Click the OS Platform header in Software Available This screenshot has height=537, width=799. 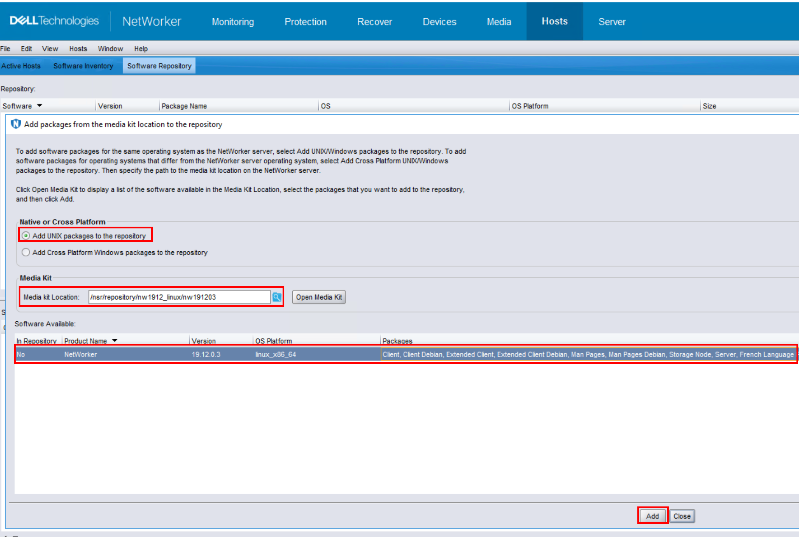[x=317, y=340]
